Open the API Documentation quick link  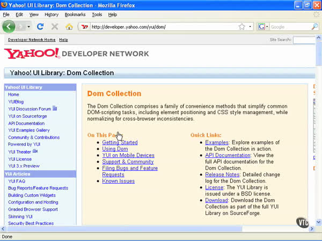tap(228, 155)
